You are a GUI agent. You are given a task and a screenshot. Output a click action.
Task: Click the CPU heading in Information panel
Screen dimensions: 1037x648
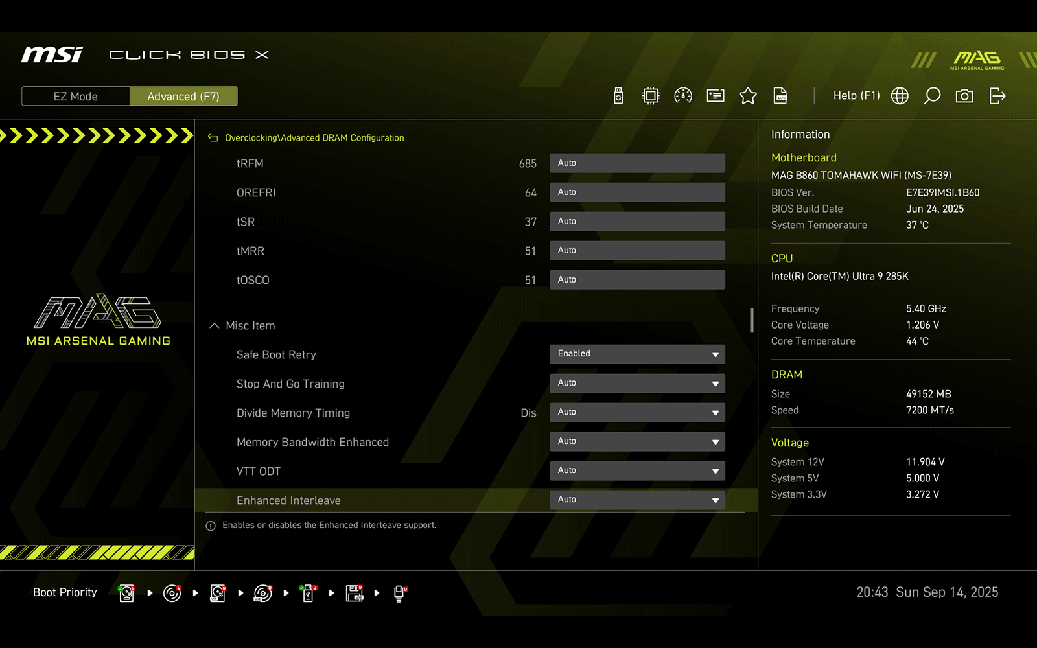tap(782, 259)
